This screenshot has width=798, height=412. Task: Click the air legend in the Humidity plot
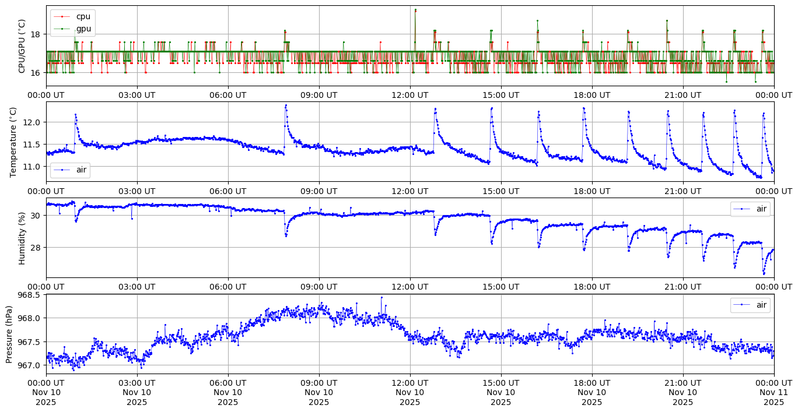750,209
